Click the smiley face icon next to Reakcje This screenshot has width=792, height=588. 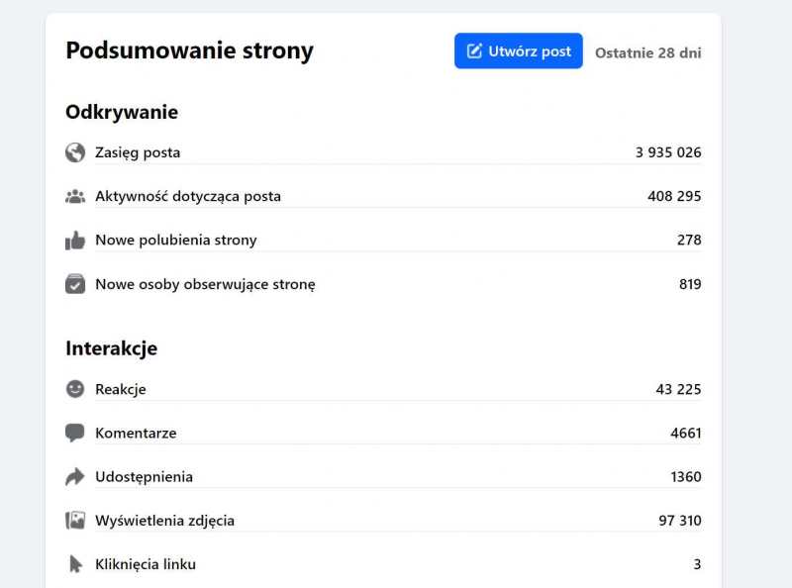pos(75,389)
